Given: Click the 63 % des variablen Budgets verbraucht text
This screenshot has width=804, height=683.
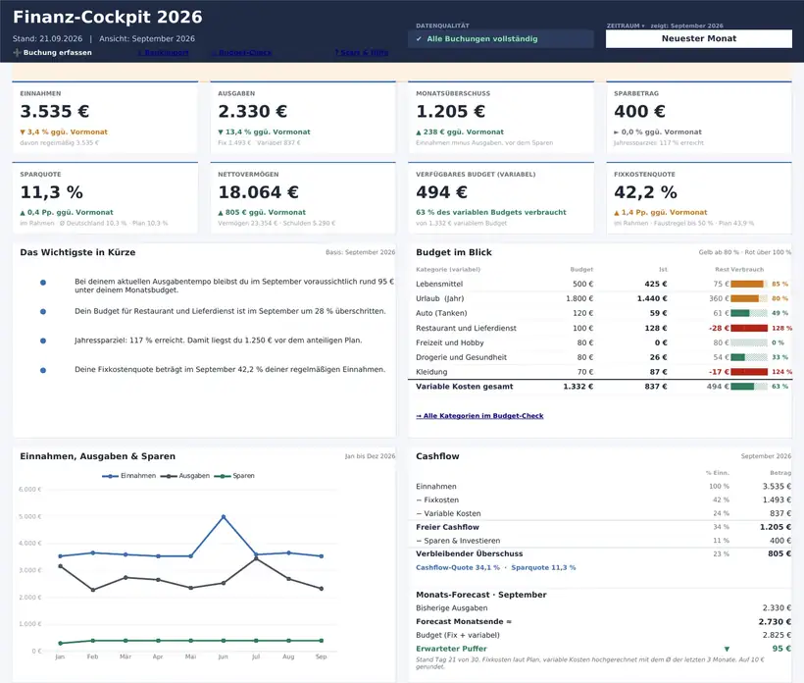Looking at the screenshot, I should [490, 212].
